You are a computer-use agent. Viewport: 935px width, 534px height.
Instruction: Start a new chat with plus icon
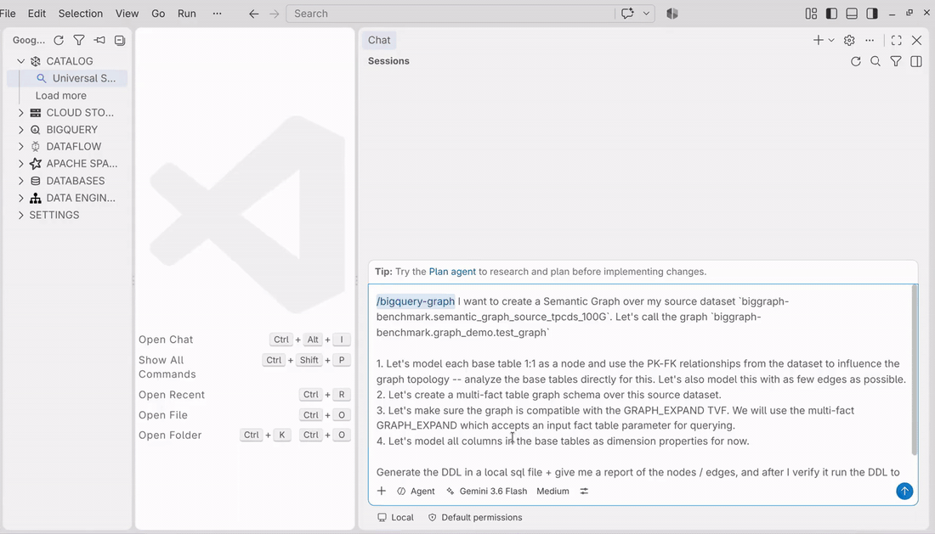tap(818, 40)
